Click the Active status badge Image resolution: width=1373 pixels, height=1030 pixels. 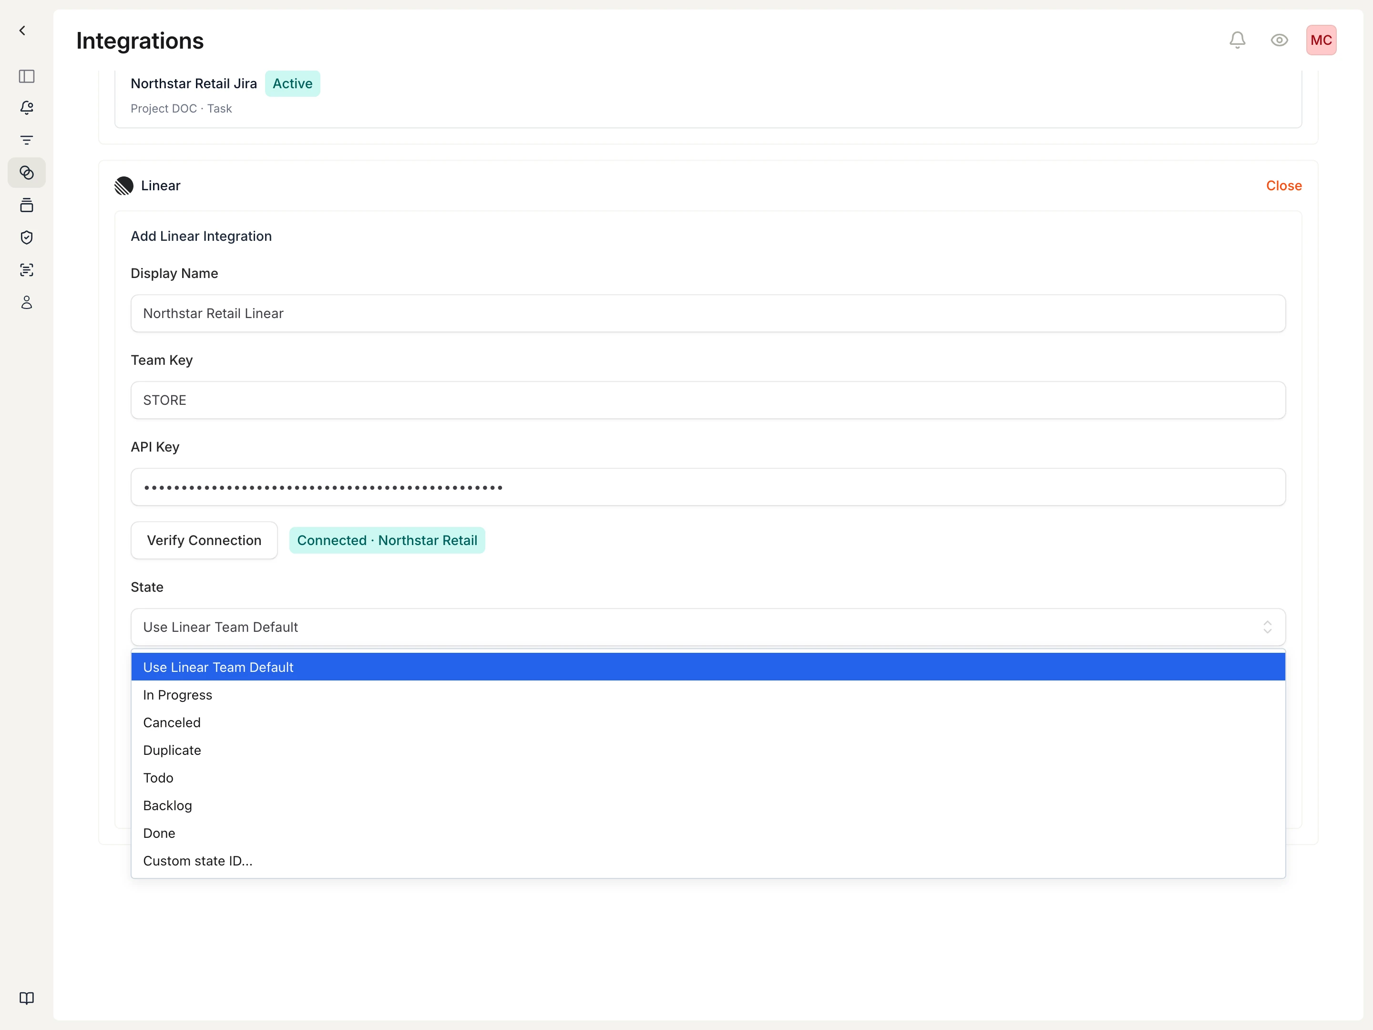pos(292,84)
